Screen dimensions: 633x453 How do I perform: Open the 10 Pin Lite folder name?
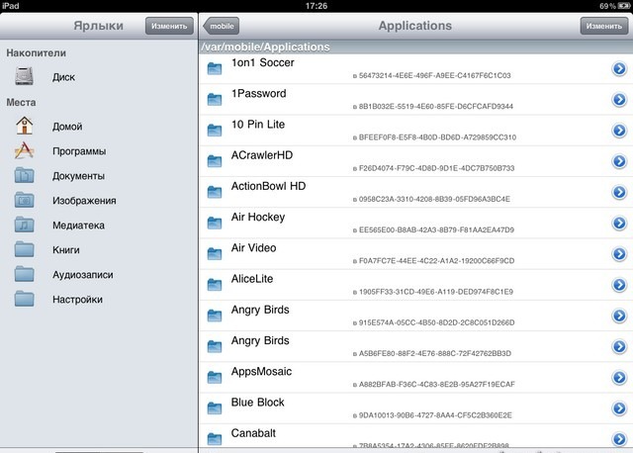(258, 125)
